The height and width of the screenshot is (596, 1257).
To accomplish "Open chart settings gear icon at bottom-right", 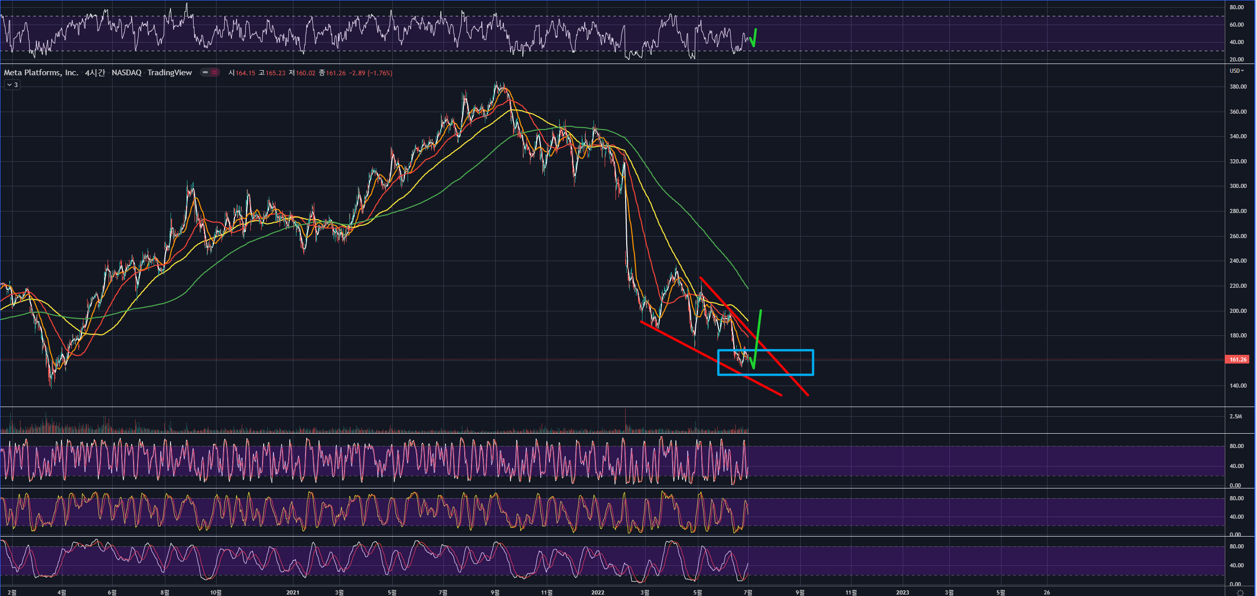I will click(1240, 592).
